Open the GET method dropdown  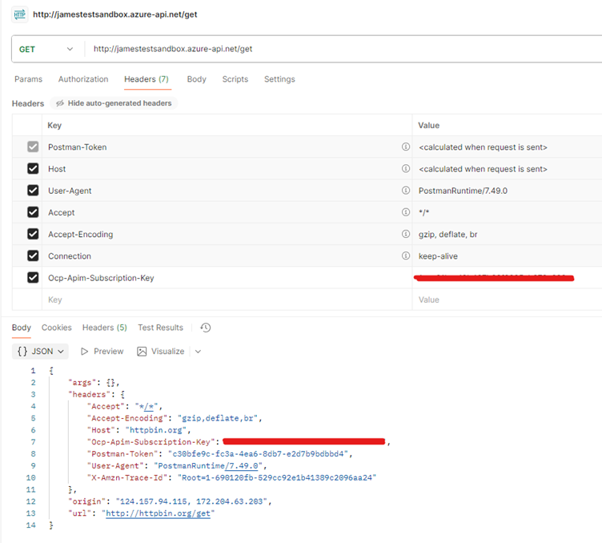coord(46,49)
